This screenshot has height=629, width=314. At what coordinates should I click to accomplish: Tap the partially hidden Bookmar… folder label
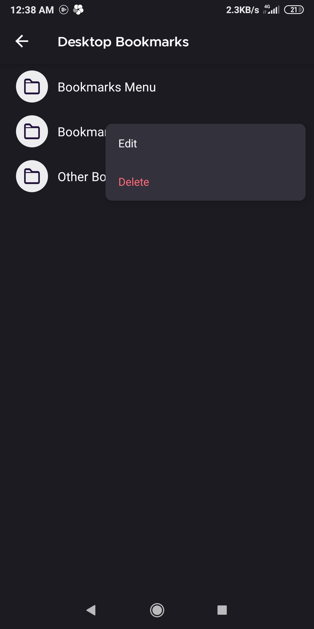(x=82, y=132)
